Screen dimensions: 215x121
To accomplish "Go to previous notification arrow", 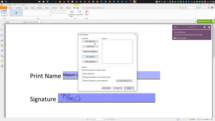I will [x=188, y=27].
